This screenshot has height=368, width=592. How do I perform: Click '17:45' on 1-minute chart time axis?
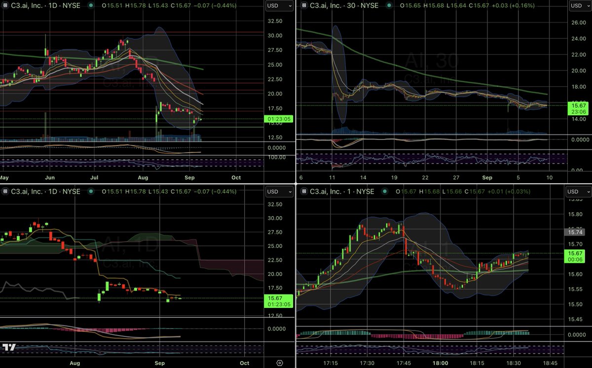pos(404,362)
